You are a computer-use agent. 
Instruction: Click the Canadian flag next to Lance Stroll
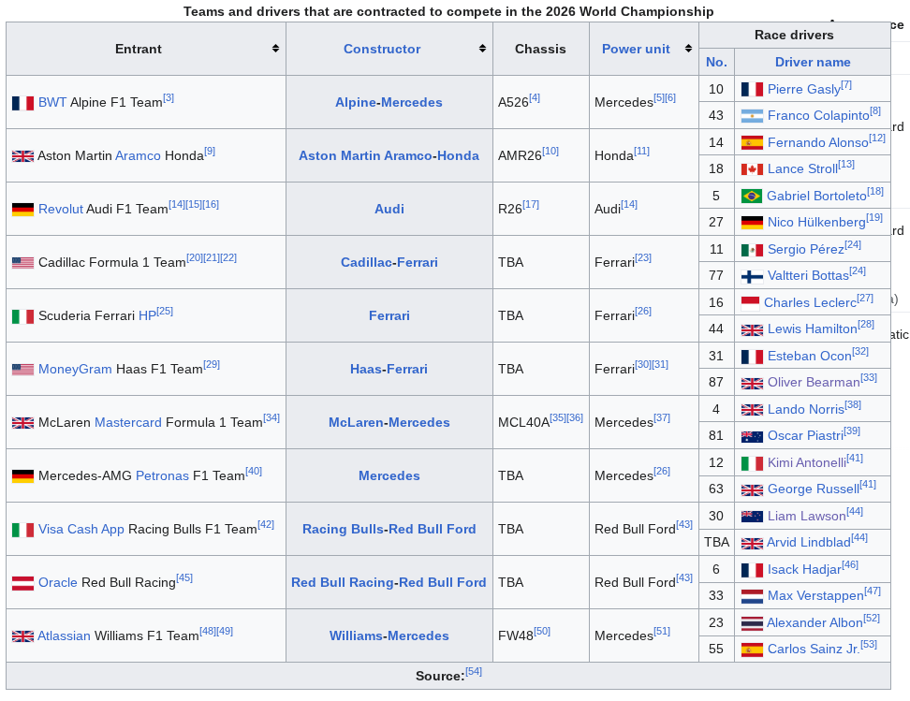pos(752,169)
